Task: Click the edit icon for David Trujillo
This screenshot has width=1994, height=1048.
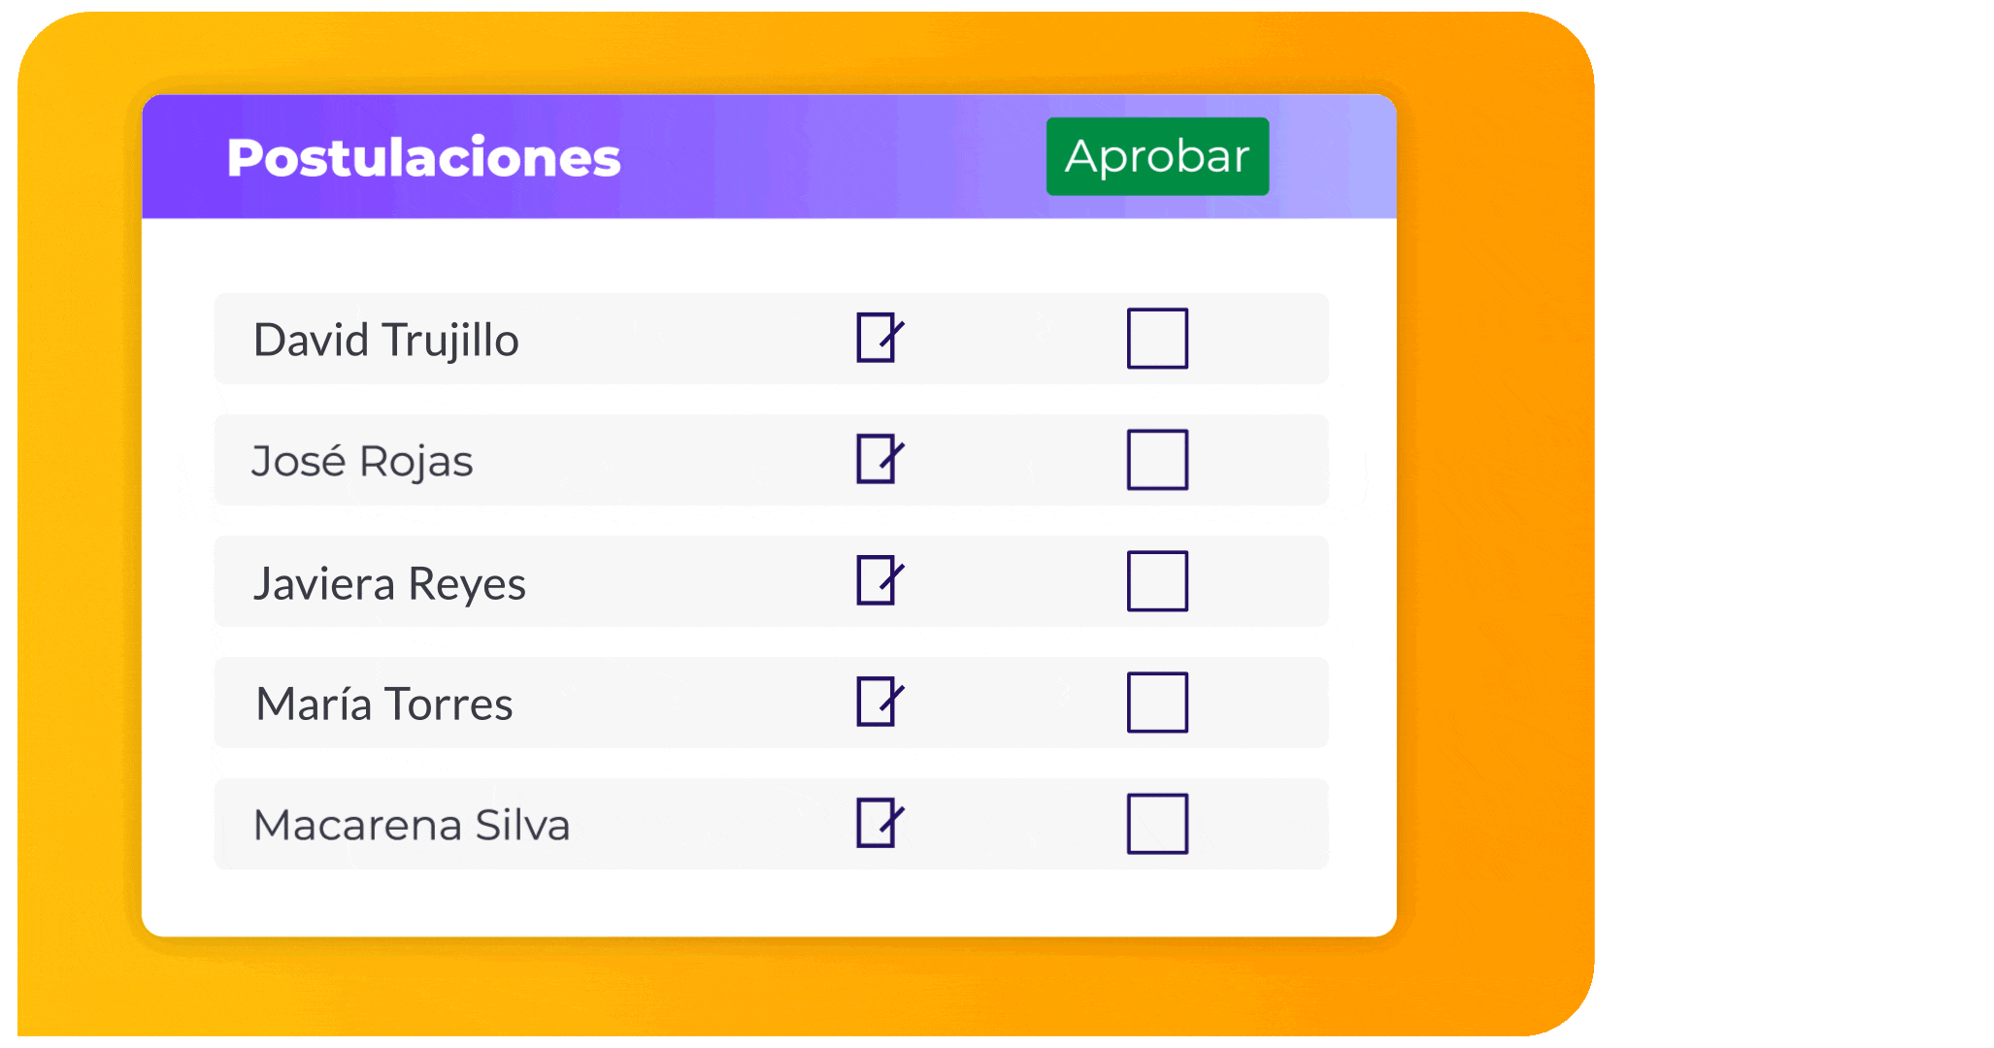Action: point(881,338)
